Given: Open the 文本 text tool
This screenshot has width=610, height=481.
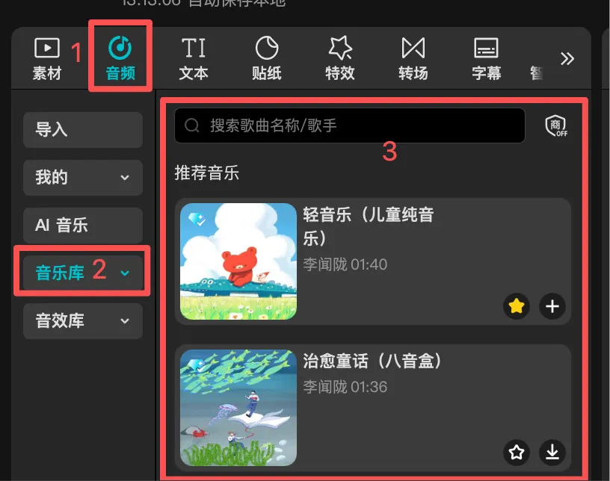Looking at the screenshot, I should pos(194,59).
